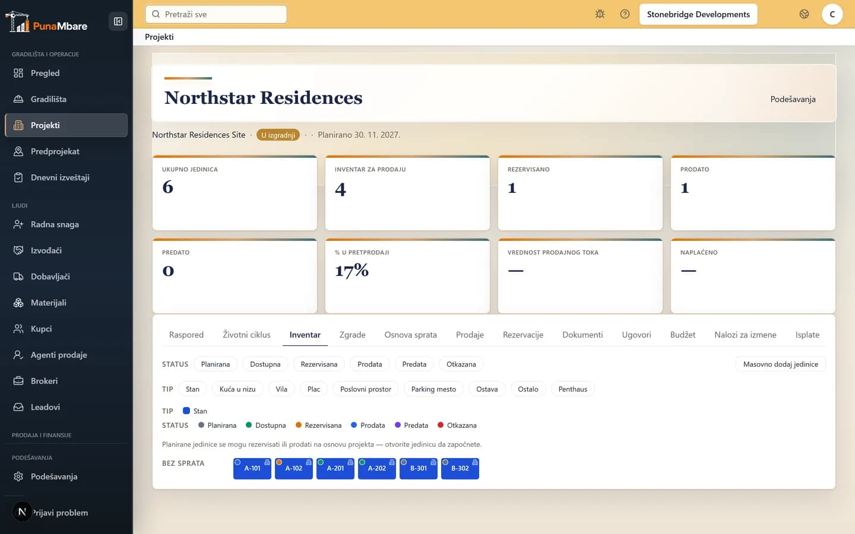Open the help question mark icon
The image size is (855, 534).
625,14
